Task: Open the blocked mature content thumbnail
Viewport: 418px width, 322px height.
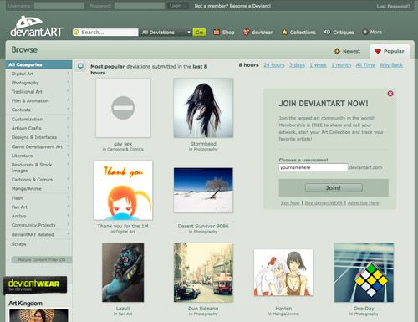Action: pyautogui.click(x=123, y=108)
